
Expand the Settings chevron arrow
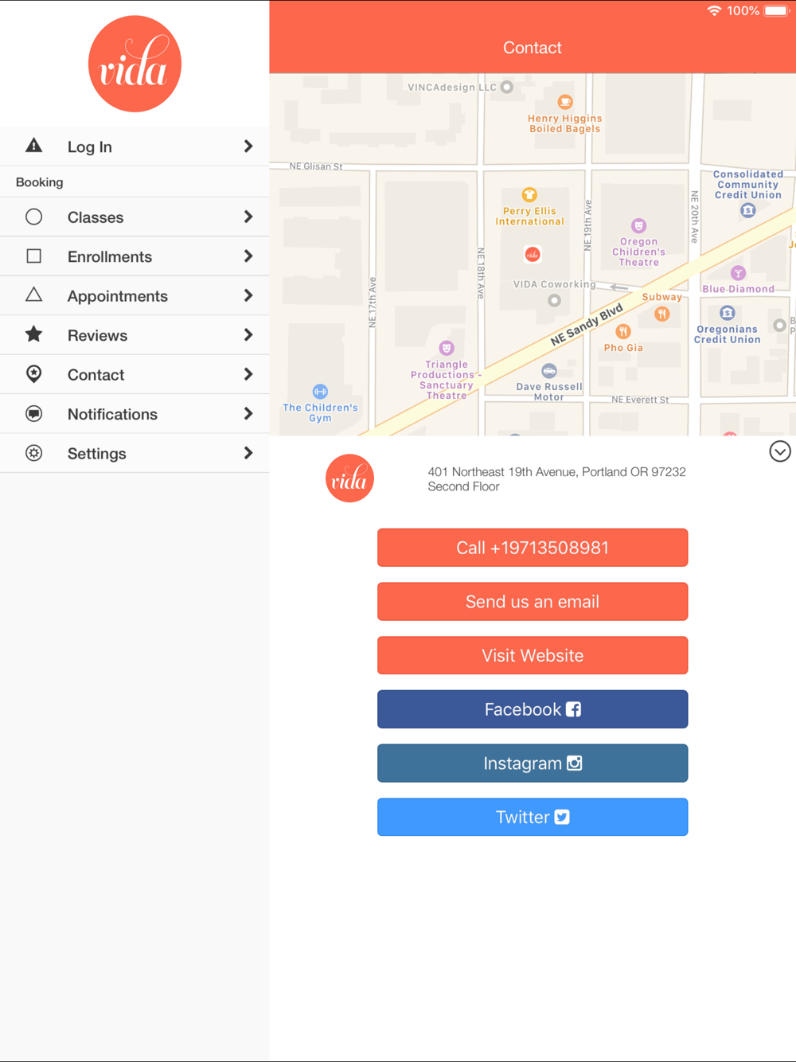click(248, 453)
